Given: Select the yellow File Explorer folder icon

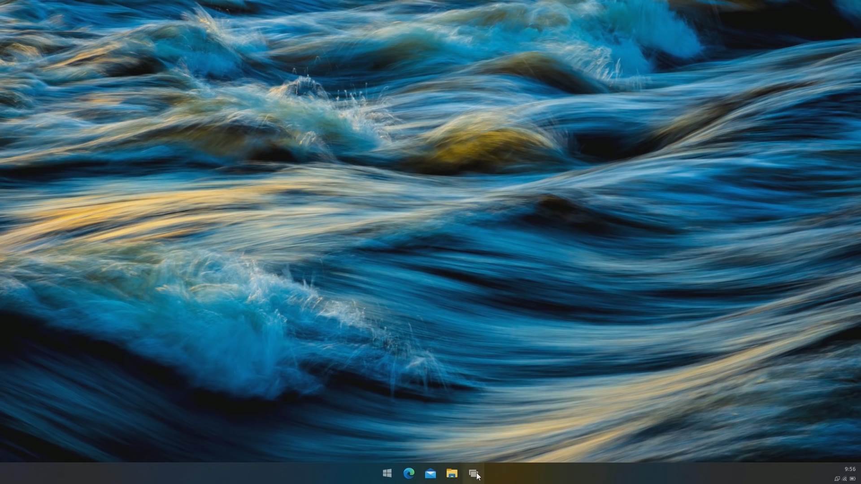Looking at the screenshot, I should point(452,473).
